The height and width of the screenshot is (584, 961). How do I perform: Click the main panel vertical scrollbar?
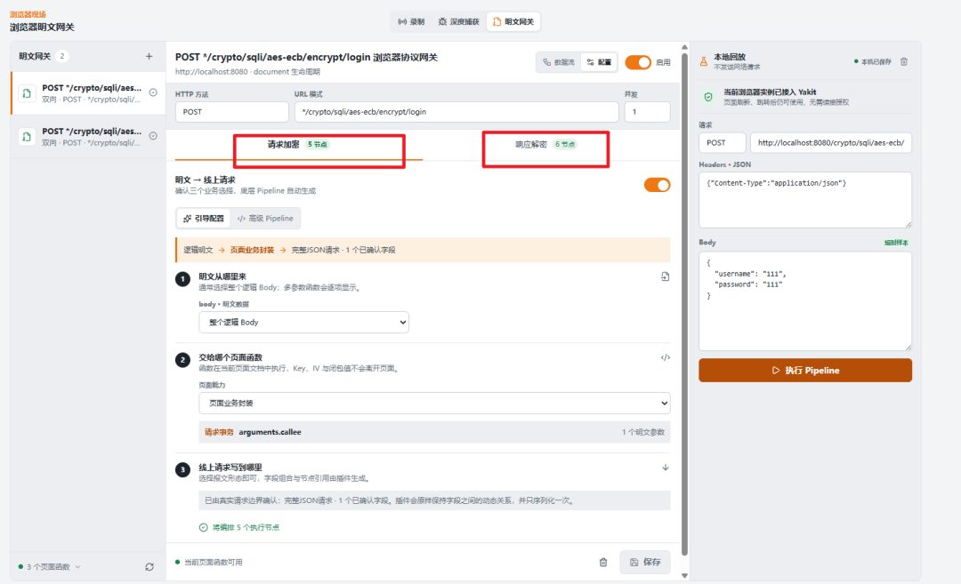pos(684,306)
